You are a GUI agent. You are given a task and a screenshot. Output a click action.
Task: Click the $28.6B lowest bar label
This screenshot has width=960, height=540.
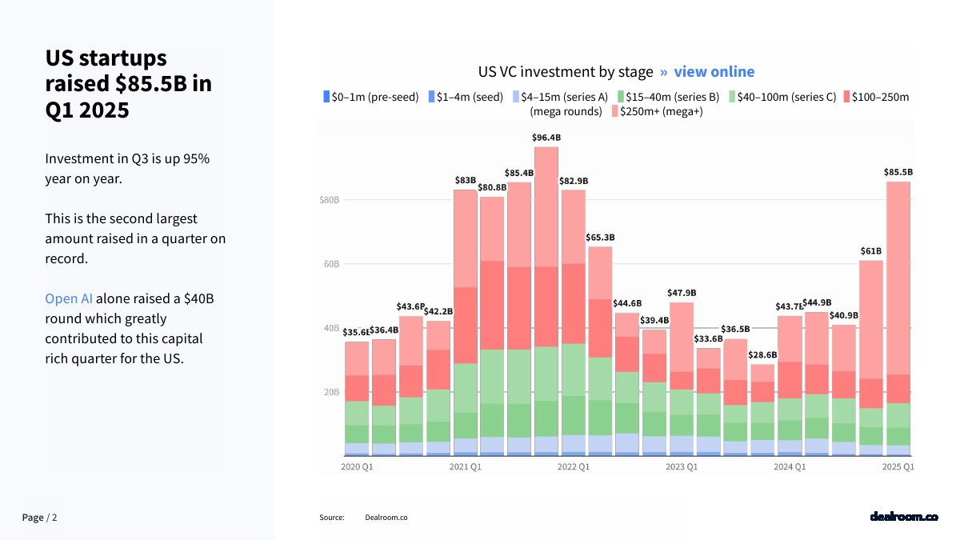(x=762, y=354)
